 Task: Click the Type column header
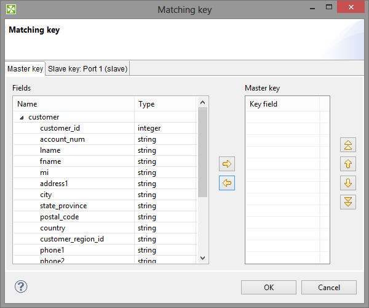click(165, 104)
